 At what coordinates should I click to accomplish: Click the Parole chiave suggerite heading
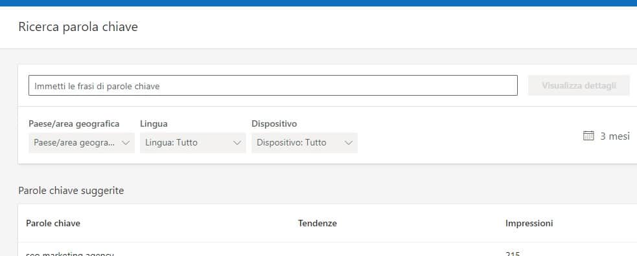coord(71,190)
